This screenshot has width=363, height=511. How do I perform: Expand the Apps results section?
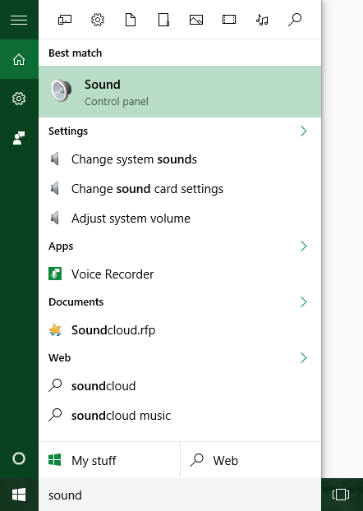pyautogui.click(x=303, y=246)
